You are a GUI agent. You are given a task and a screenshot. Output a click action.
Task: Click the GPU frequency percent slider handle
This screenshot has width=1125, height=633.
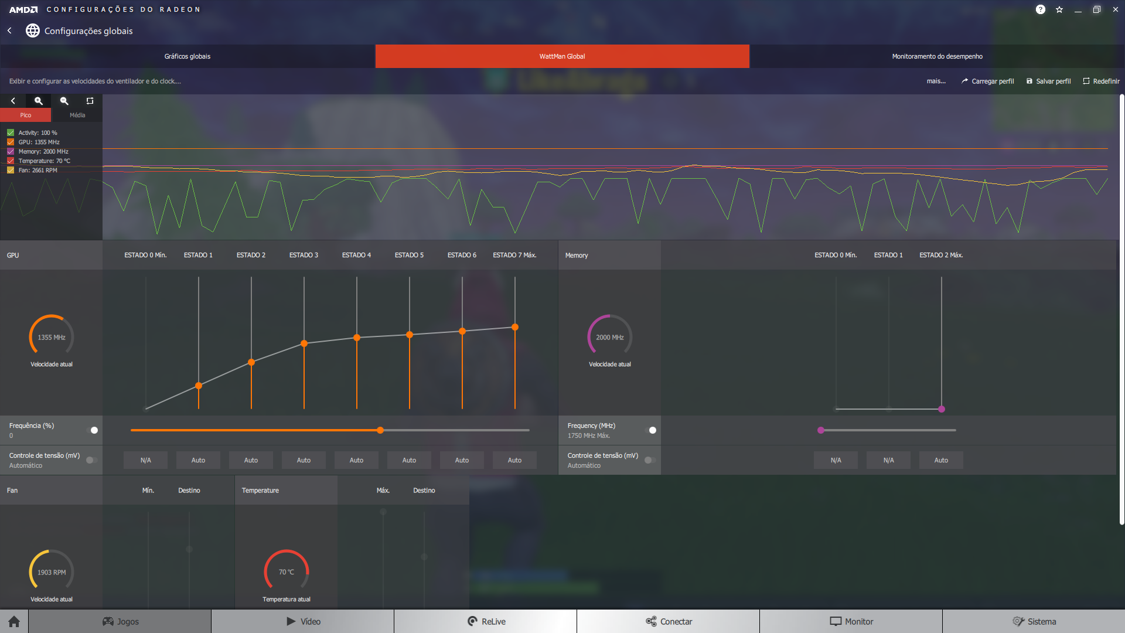(x=380, y=430)
